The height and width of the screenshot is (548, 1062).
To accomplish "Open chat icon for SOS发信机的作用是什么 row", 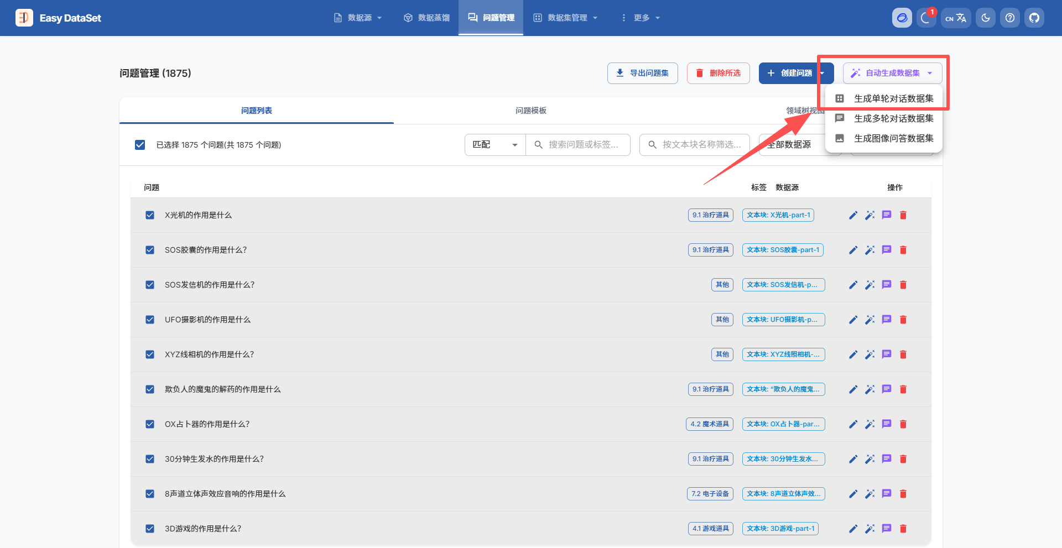I will pos(887,285).
